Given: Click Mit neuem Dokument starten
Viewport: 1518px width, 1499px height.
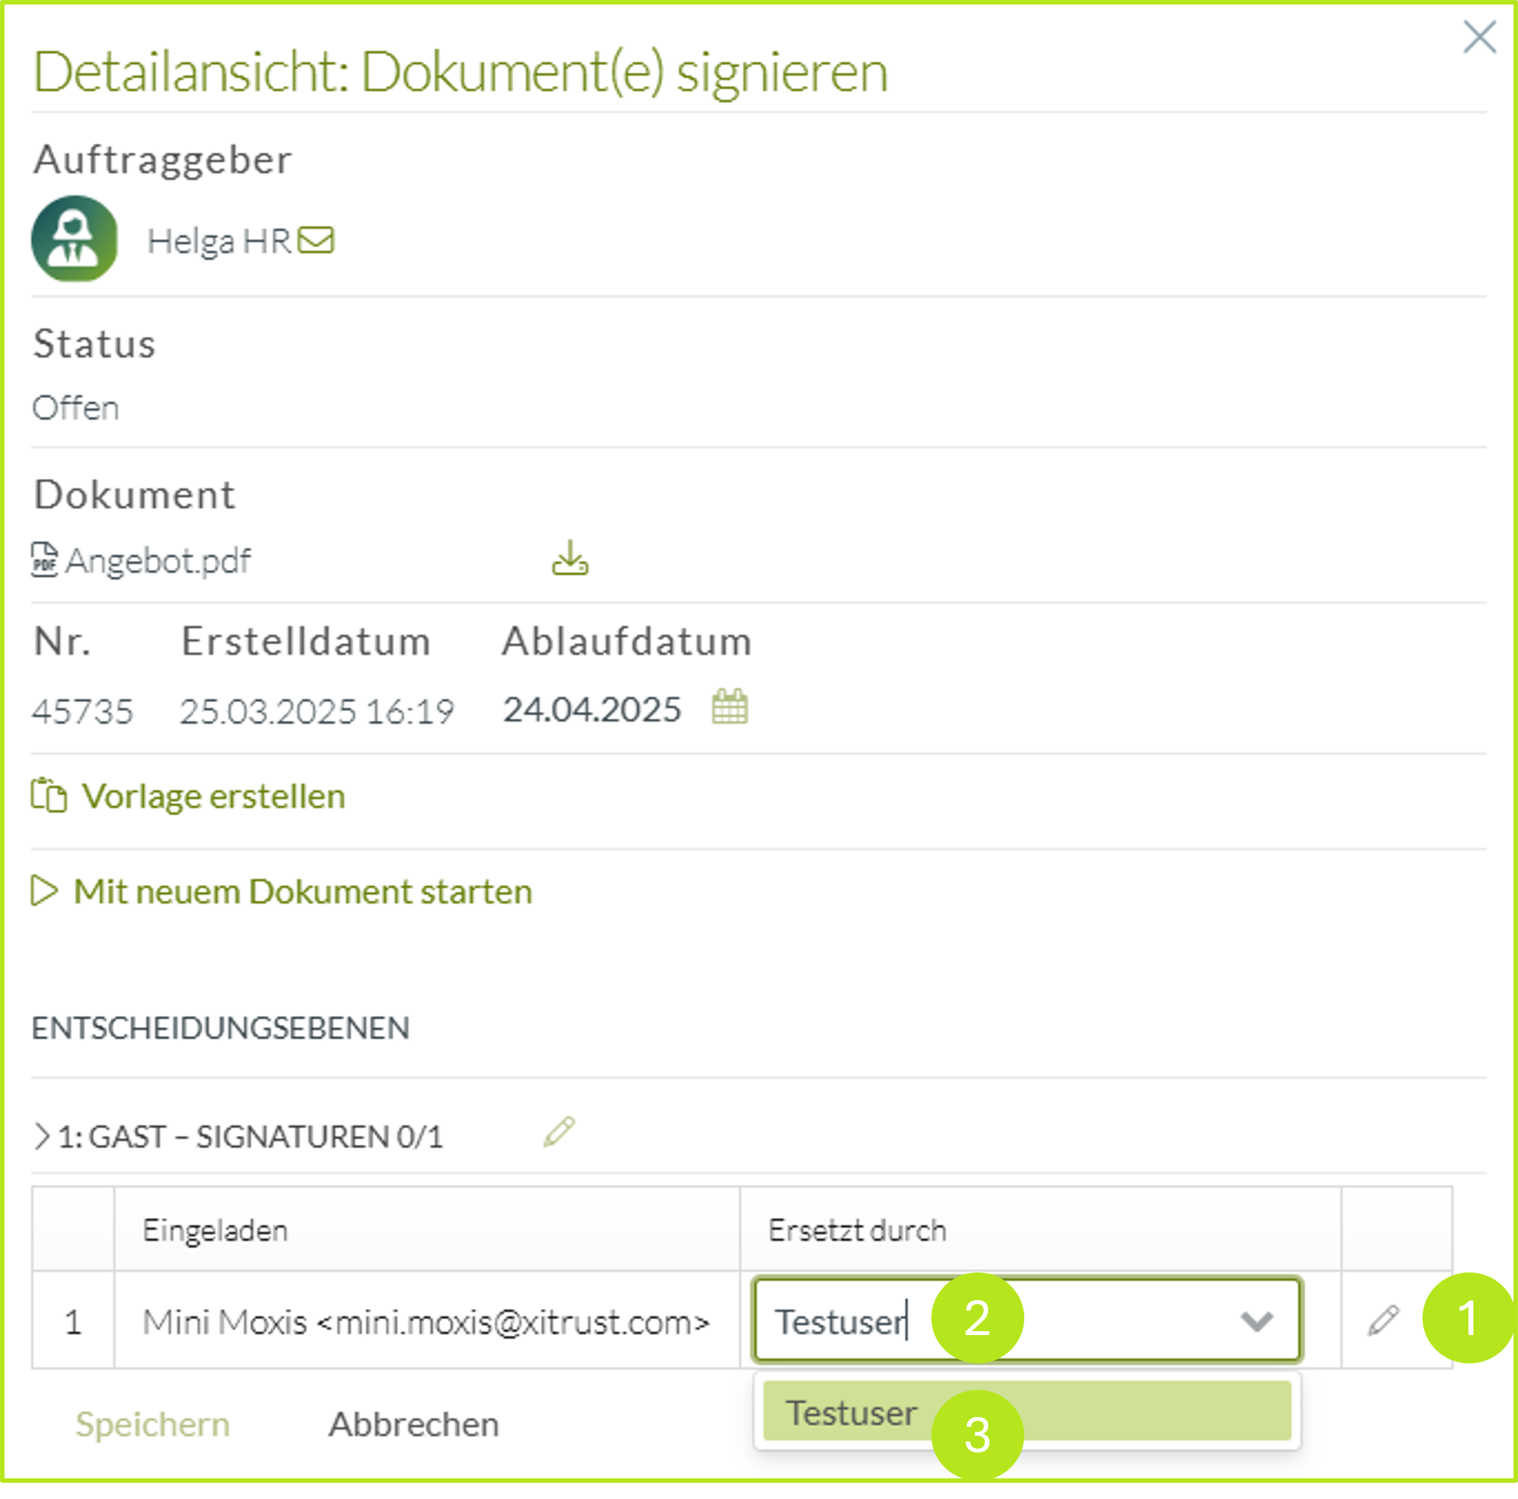Looking at the screenshot, I should [303, 892].
